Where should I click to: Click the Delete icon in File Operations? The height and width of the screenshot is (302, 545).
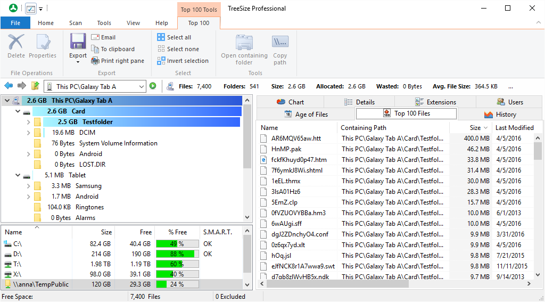coord(16,43)
